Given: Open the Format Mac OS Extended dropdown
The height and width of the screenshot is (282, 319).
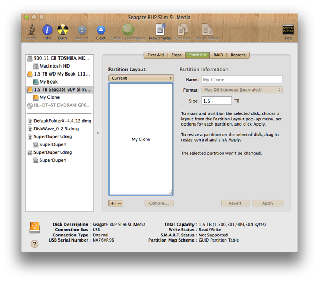Looking at the screenshot, I should (242, 90).
